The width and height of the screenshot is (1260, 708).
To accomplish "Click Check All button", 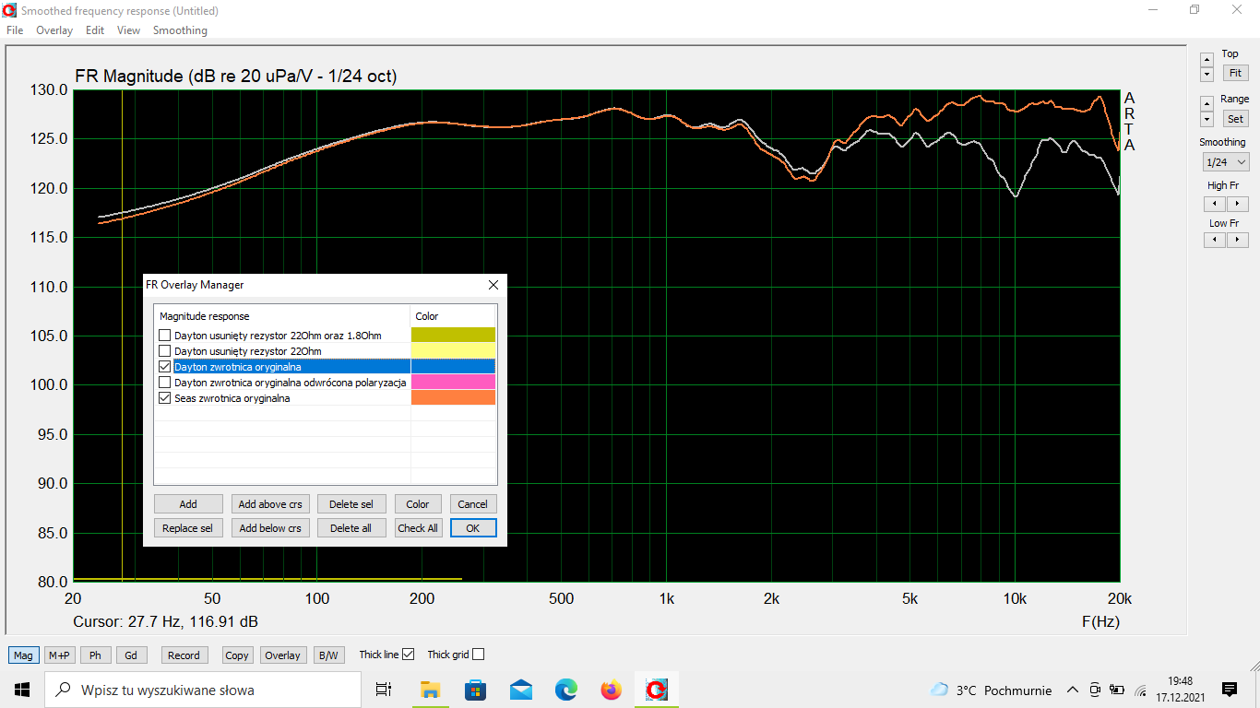I will click(x=418, y=528).
